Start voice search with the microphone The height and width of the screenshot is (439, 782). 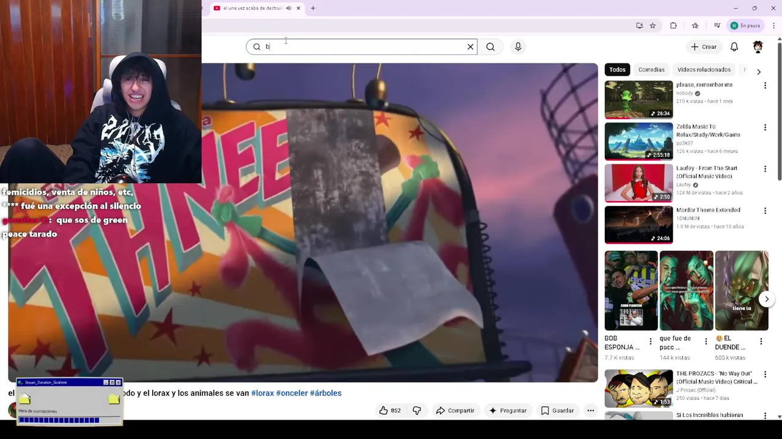(518, 46)
